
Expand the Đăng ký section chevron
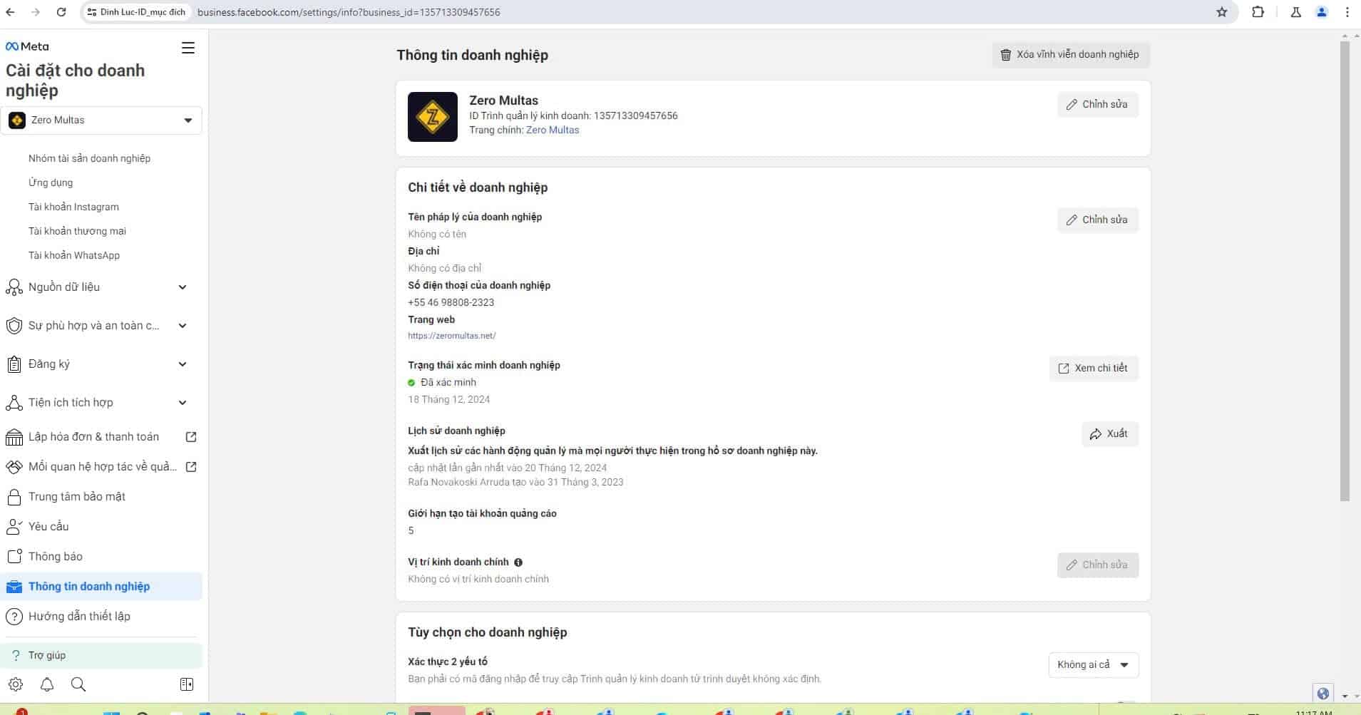point(183,364)
